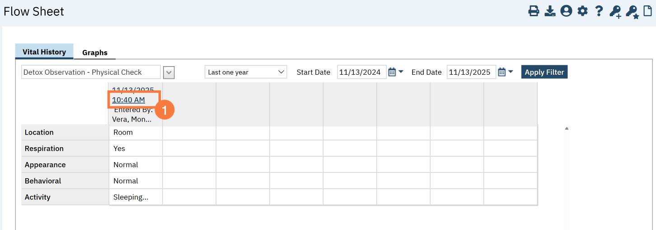Expand the Detox Observation flow sheet dropdown arrow
This screenshot has height=230, width=656.
169,72
